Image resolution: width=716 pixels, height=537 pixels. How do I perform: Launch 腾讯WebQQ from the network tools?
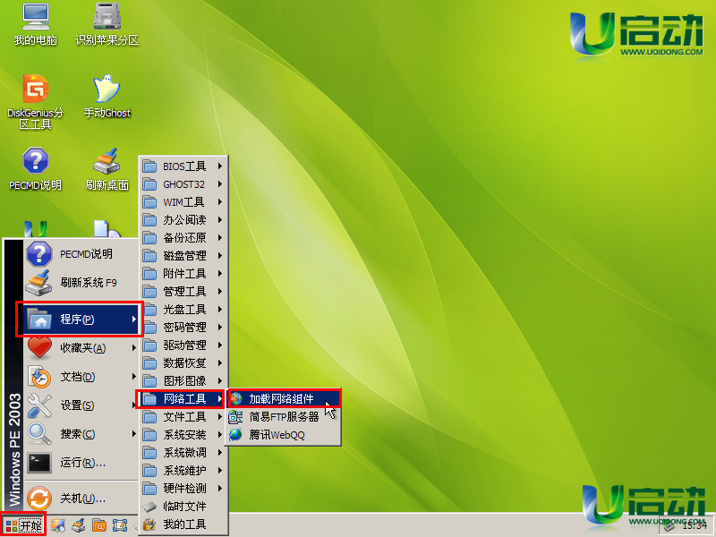[x=284, y=435]
